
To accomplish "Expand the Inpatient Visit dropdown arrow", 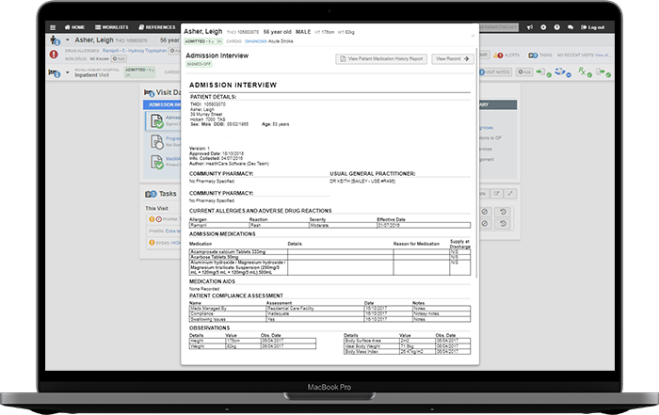I will 68,72.
